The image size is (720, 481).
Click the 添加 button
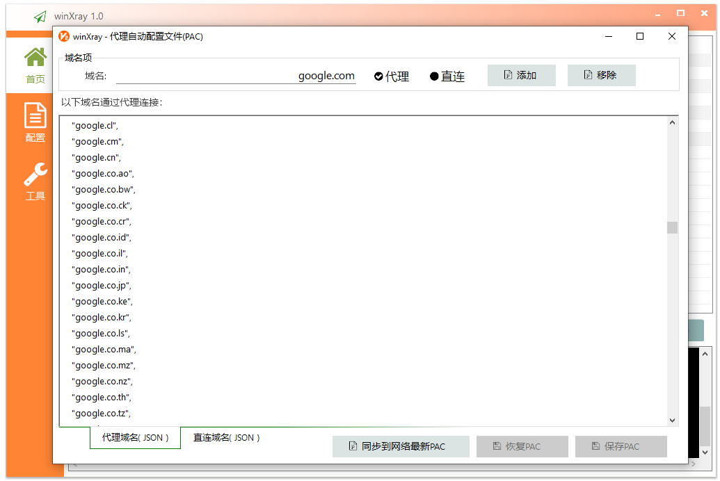[x=522, y=75]
